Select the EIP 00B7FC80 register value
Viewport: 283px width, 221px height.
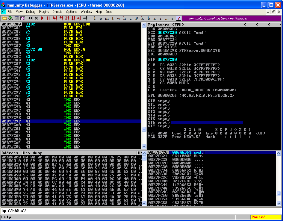coord(167,60)
